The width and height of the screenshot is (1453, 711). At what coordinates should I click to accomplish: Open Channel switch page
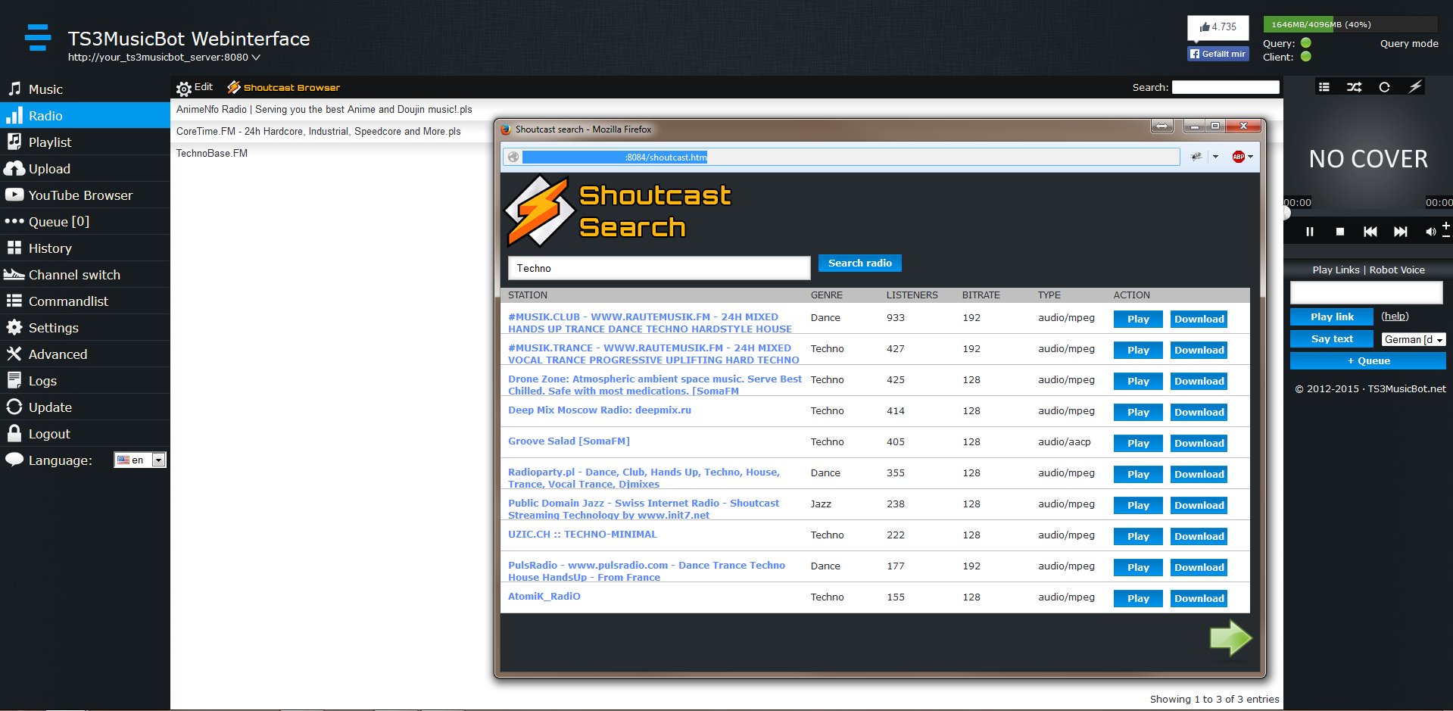click(85, 274)
